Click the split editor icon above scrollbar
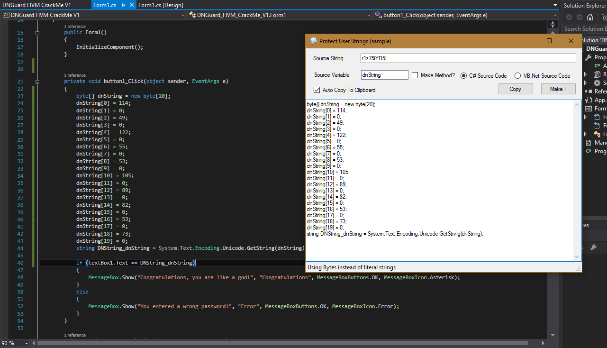This screenshot has width=607, height=348. click(x=553, y=24)
